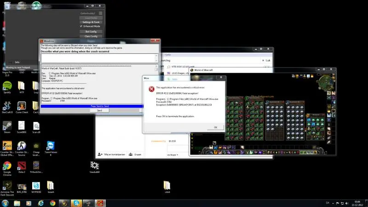Switch to the WowError taskbar button
Viewport: 368px width, 207px height.
pyautogui.click(x=100, y=203)
